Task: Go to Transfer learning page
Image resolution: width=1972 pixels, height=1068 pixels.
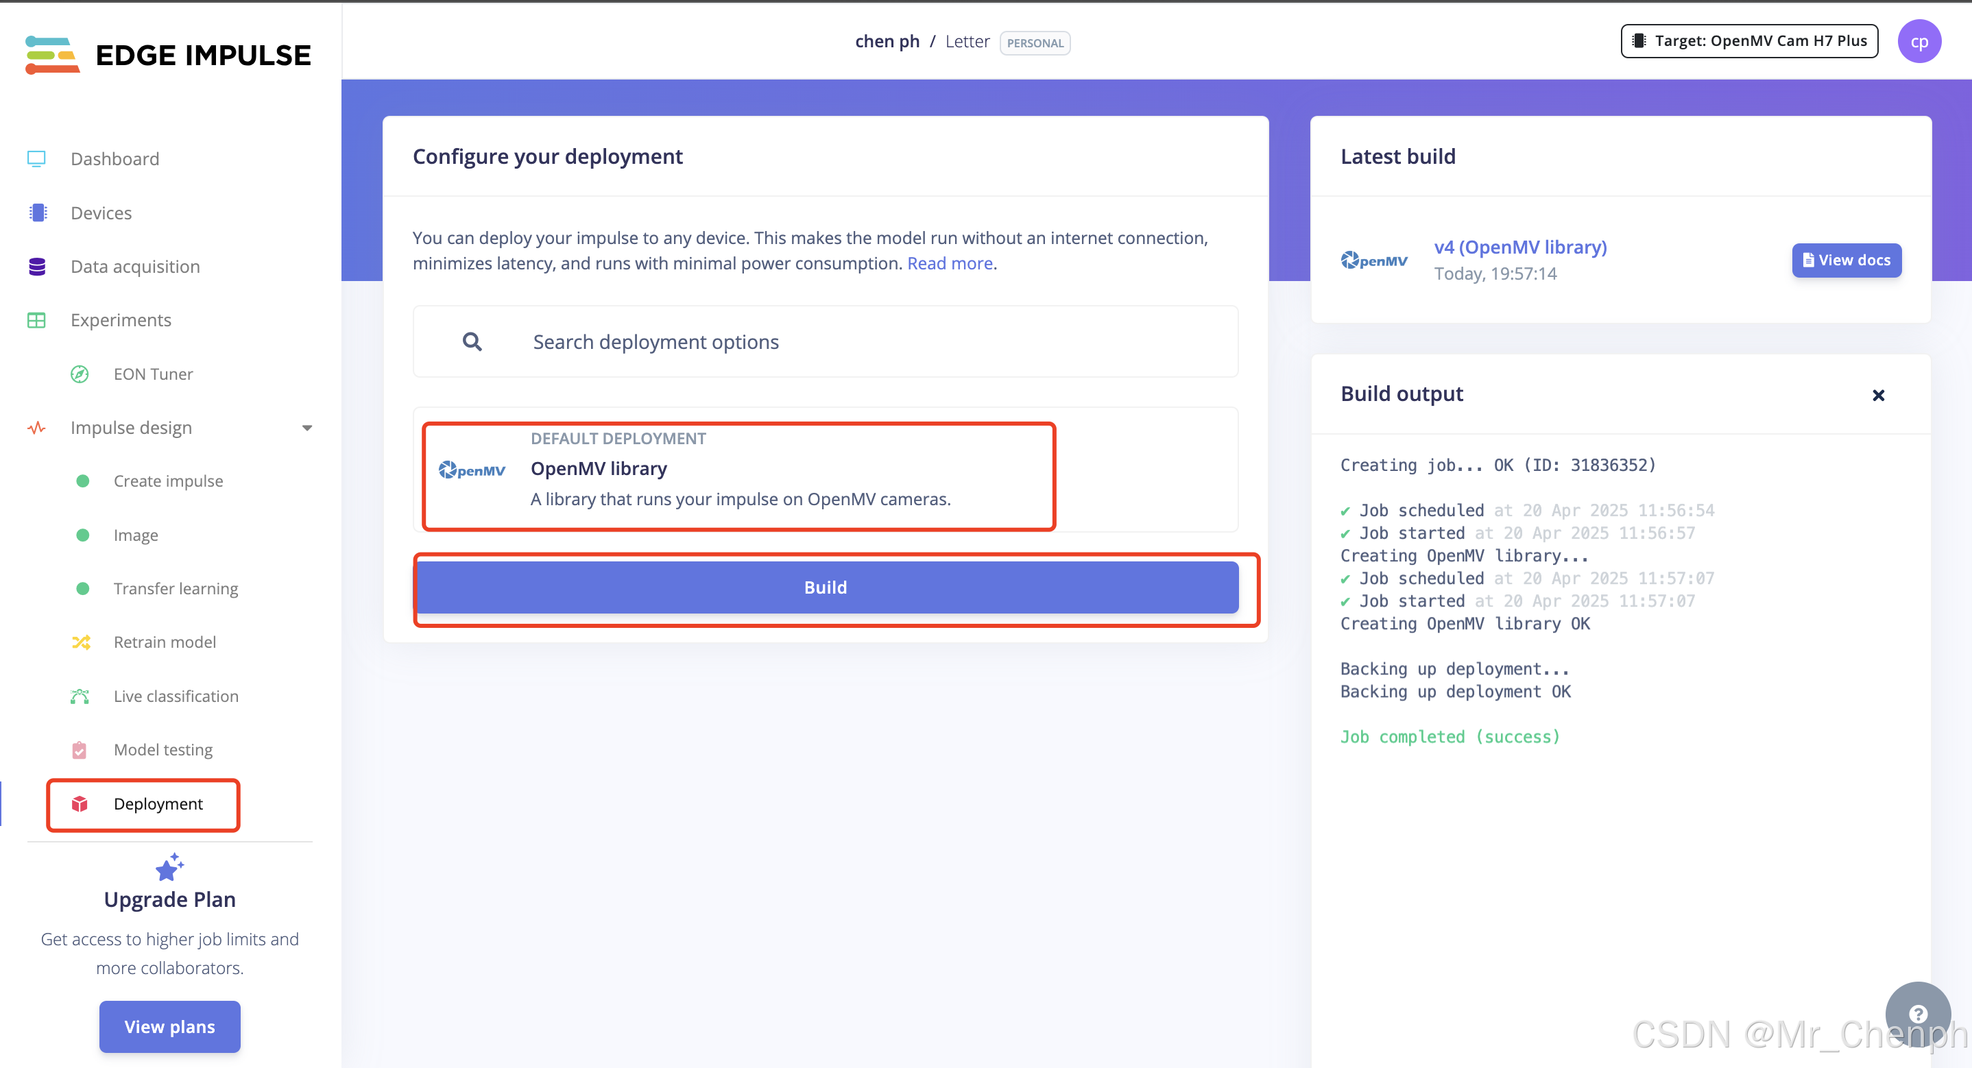Action: (176, 589)
